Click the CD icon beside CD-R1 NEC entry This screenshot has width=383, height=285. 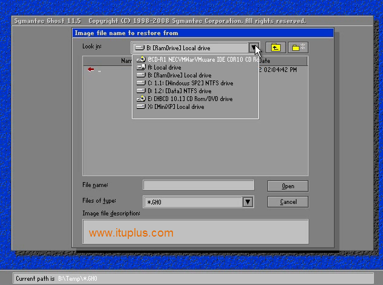(x=141, y=59)
